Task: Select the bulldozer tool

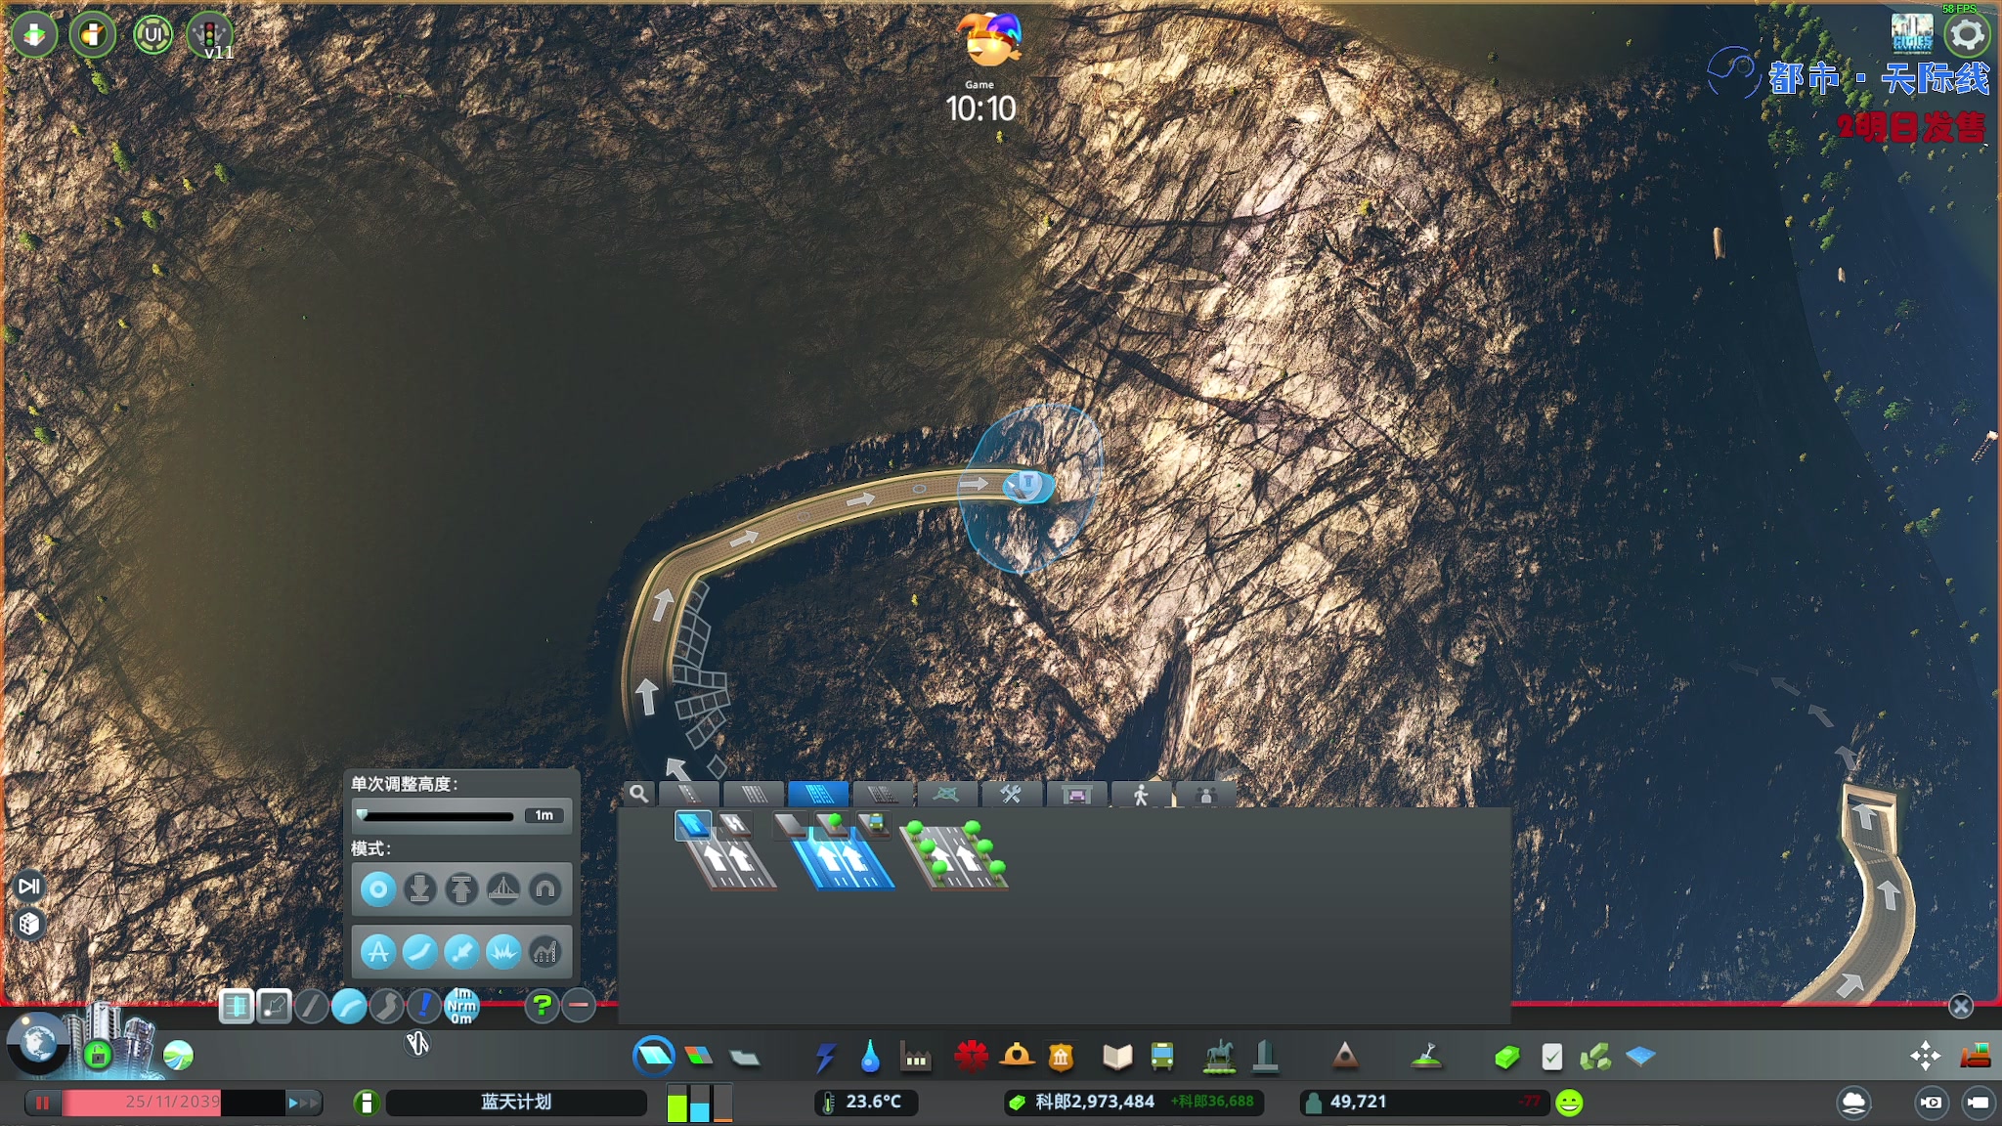Action: point(1976,1056)
